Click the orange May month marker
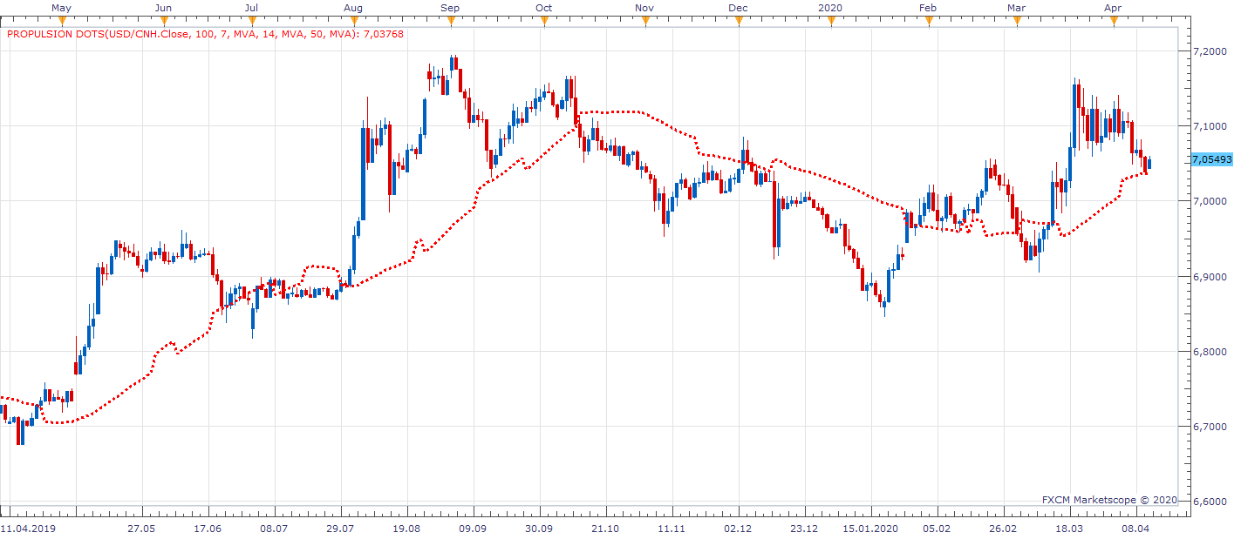1241x539 pixels. click(62, 21)
